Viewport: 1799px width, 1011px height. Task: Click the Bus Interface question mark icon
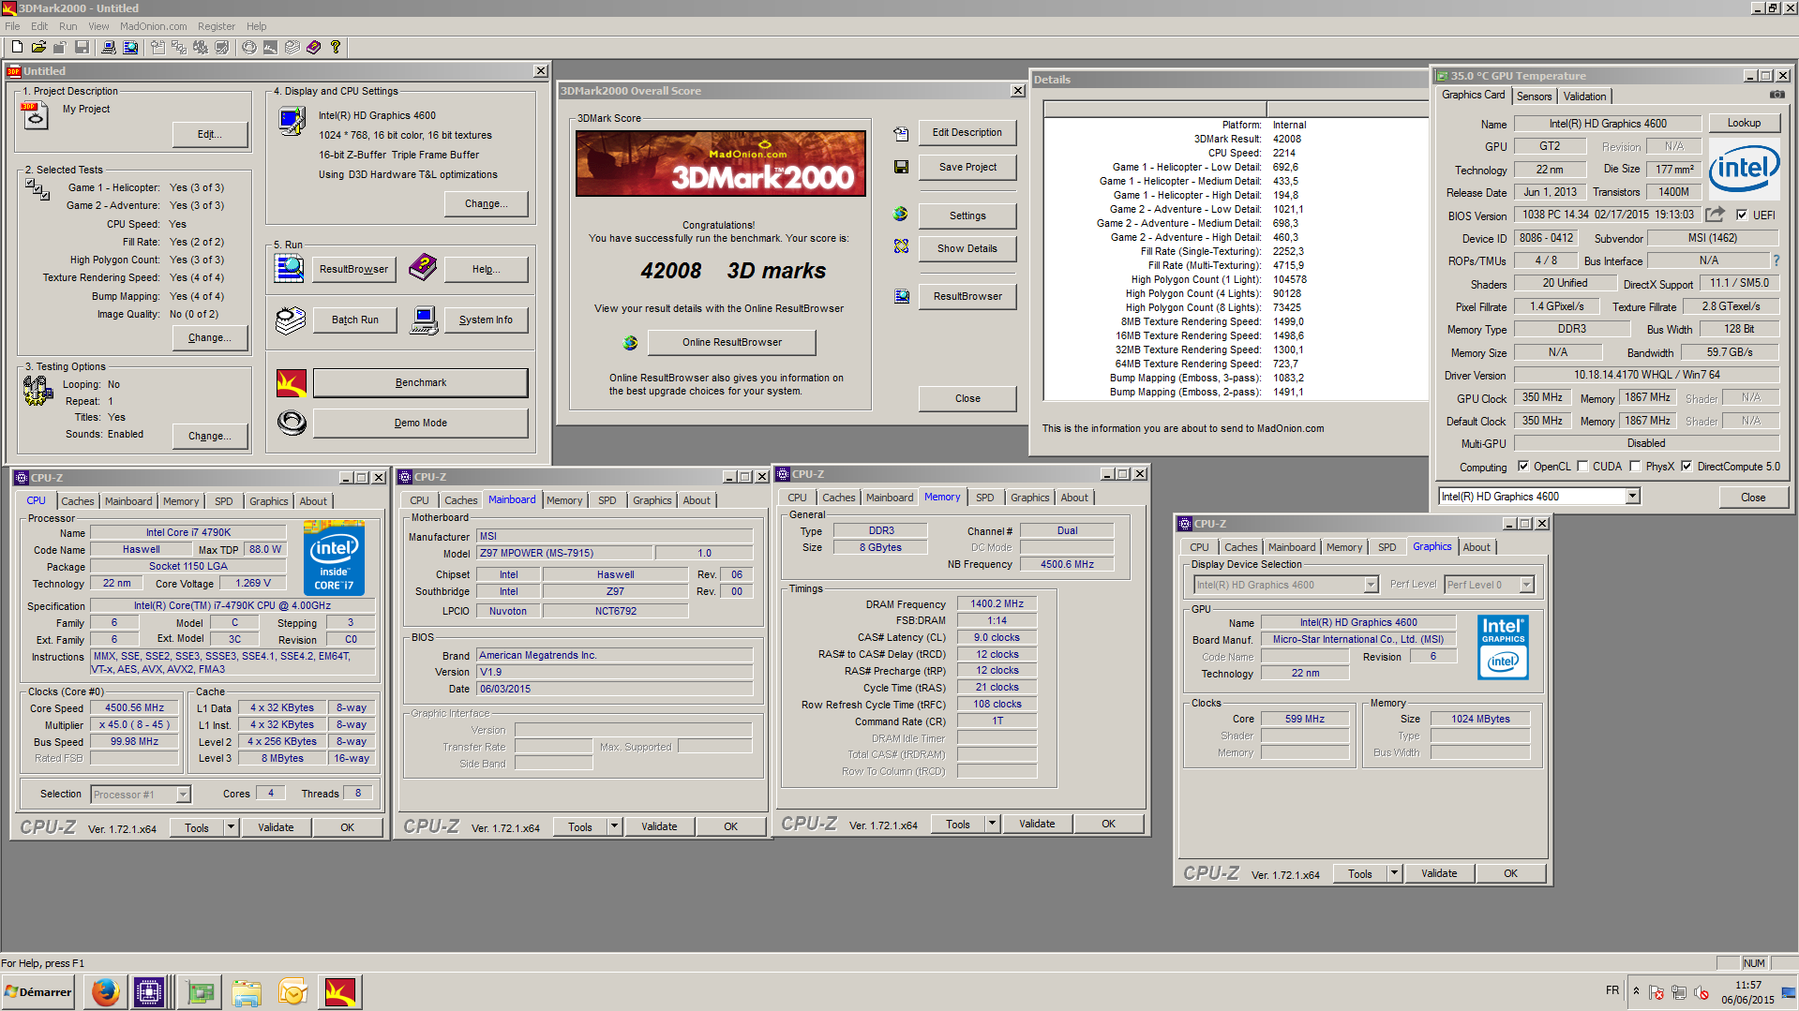click(x=1776, y=260)
